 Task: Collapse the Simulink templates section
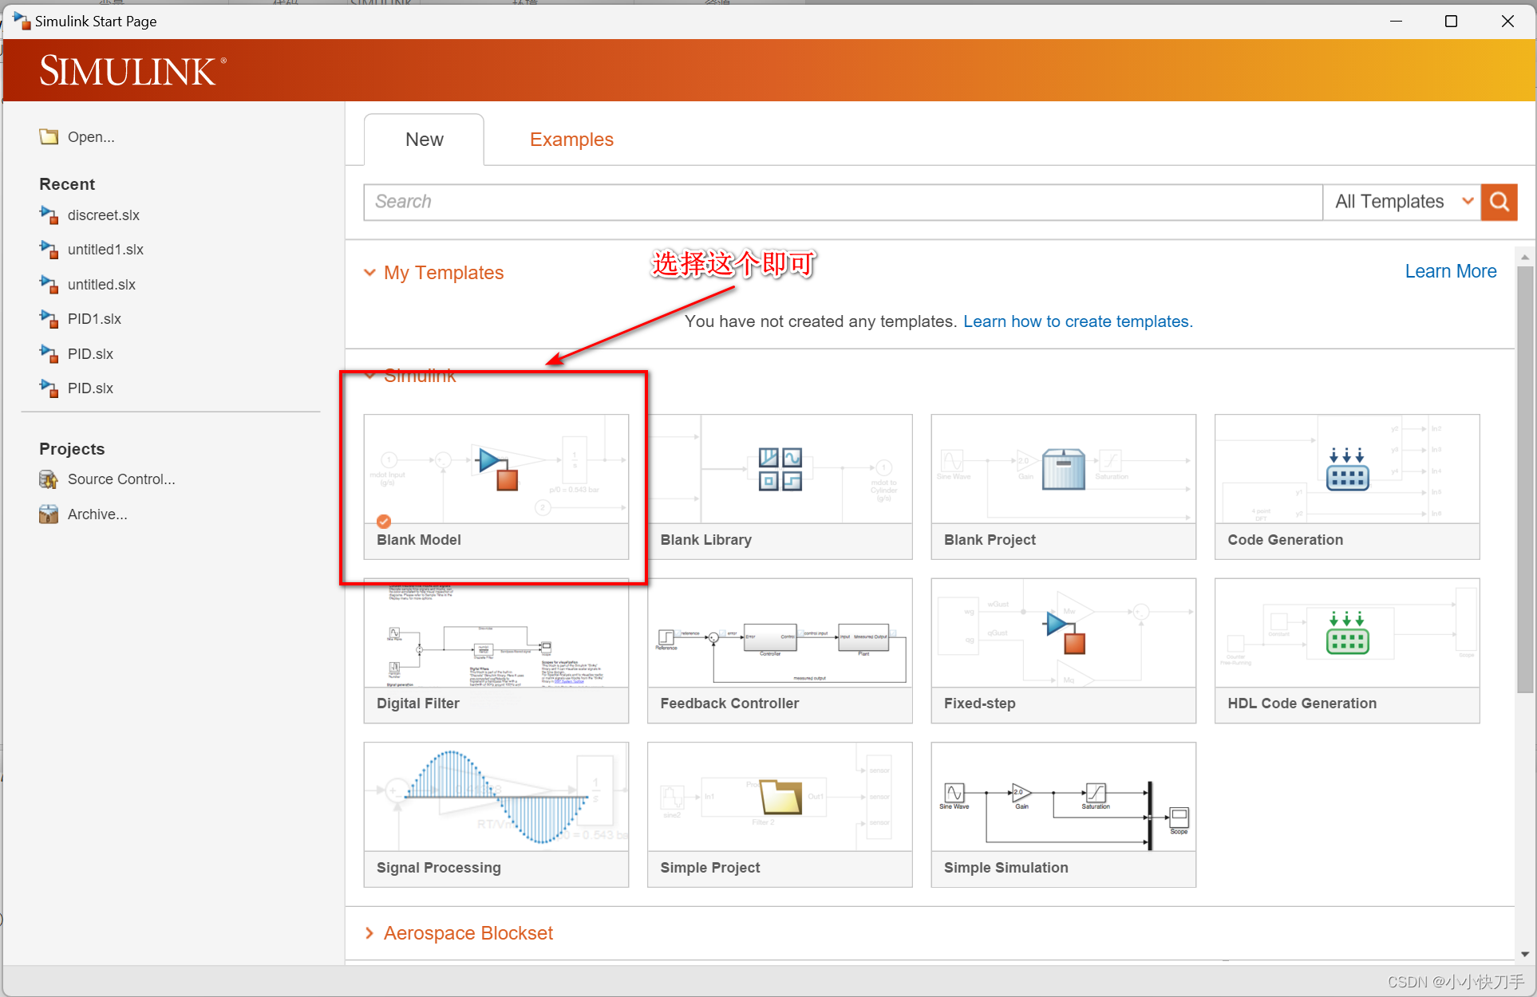pyautogui.click(x=369, y=376)
